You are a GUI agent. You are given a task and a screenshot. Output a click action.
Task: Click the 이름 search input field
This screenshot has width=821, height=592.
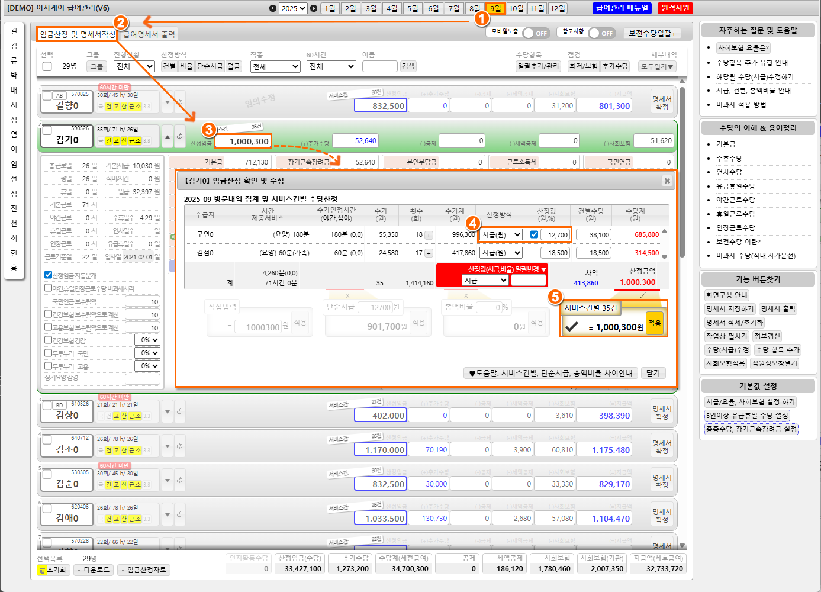379,66
